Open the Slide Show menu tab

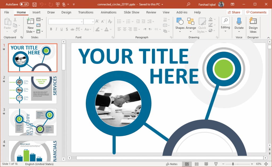131,12
